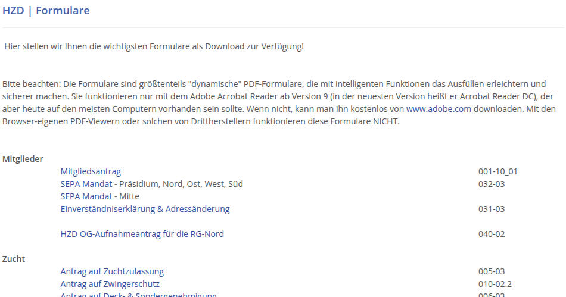Click form number 040-02
This screenshot has width=566, height=297.
(x=492, y=234)
